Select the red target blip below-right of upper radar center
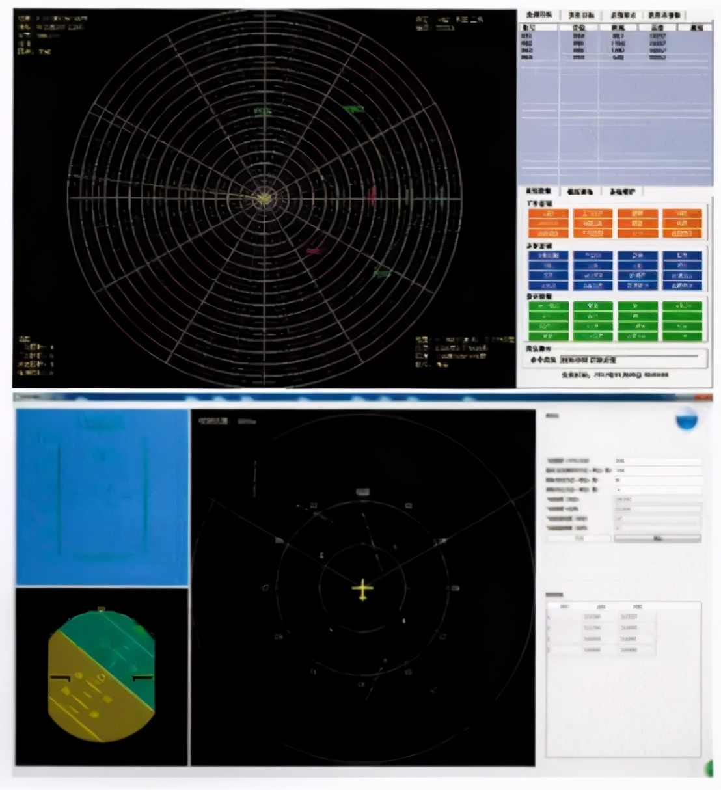The width and height of the screenshot is (721, 790). 316,249
